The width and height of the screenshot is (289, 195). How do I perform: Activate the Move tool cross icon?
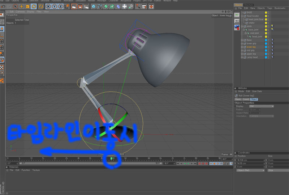22,7
